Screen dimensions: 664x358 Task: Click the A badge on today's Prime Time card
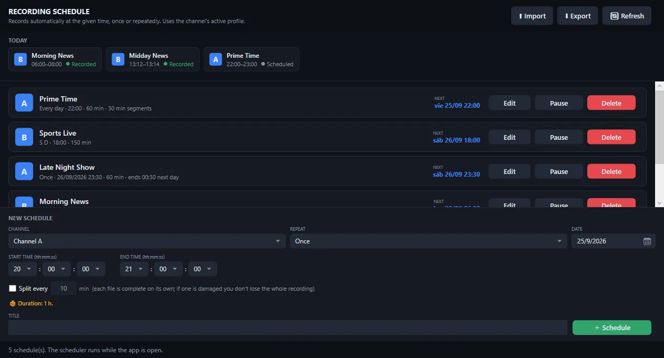click(x=215, y=59)
